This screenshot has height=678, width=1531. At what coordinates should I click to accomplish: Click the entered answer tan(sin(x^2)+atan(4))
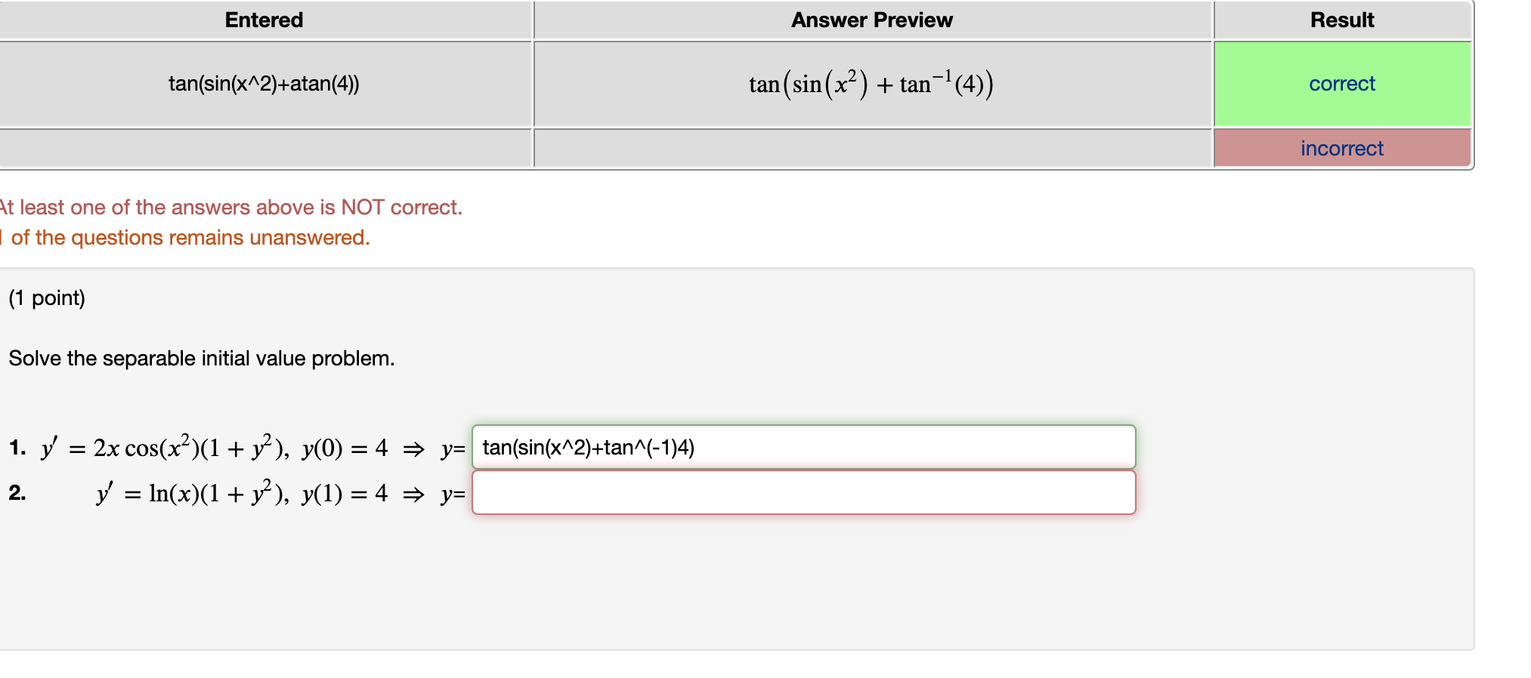tap(264, 84)
